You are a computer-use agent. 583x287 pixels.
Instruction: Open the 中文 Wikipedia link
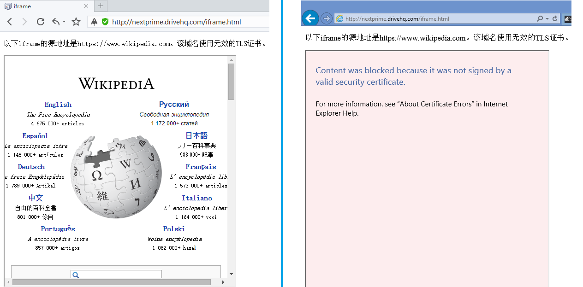coord(36,198)
